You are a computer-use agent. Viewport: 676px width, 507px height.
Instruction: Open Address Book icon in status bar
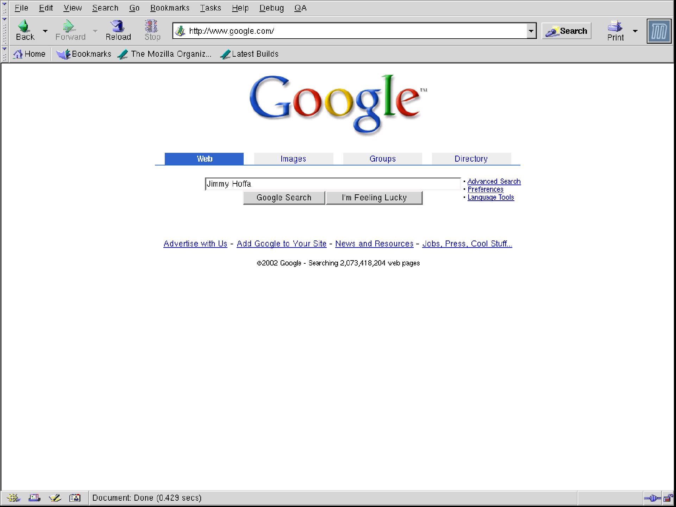[x=75, y=497]
